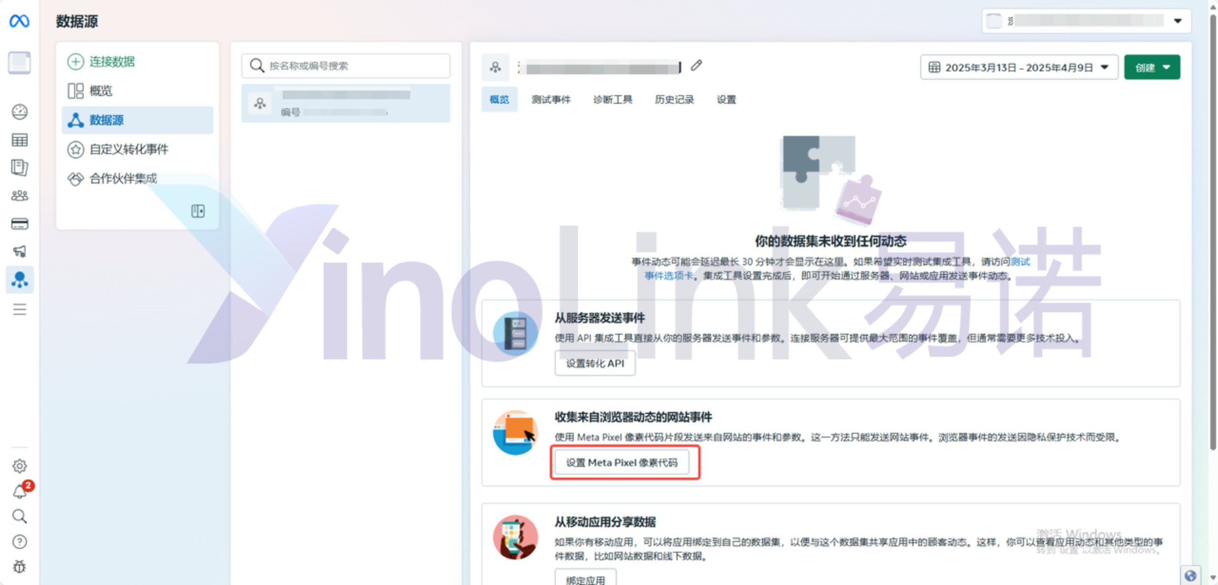The height and width of the screenshot is (585, 1218).
Task: Click the 从服务器发送事件 heading
Action: click(600, 318)
